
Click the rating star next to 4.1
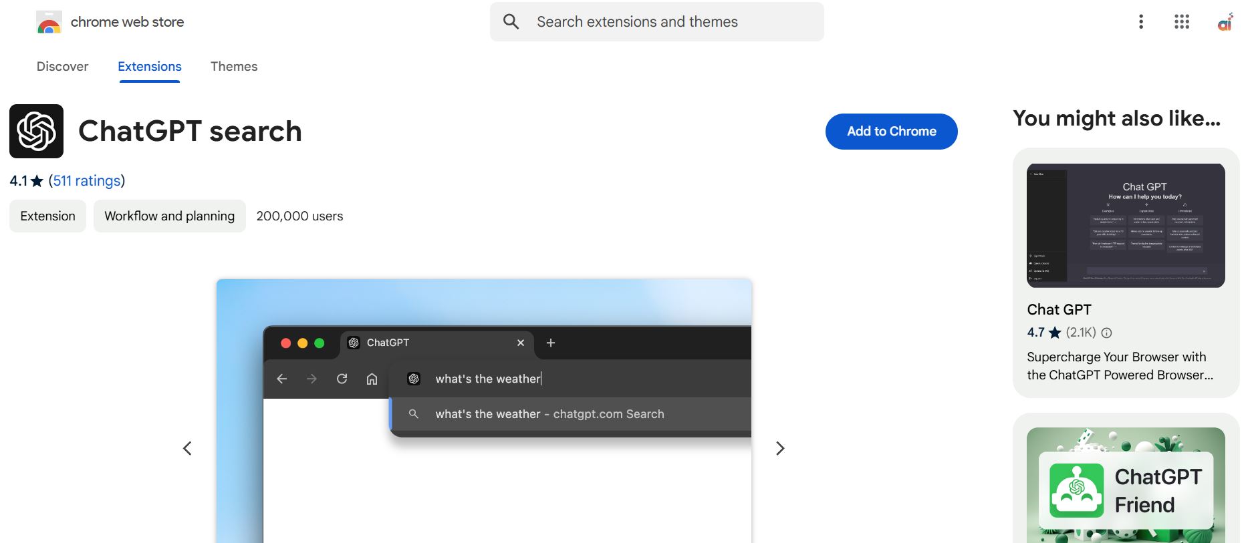(37, 181)
